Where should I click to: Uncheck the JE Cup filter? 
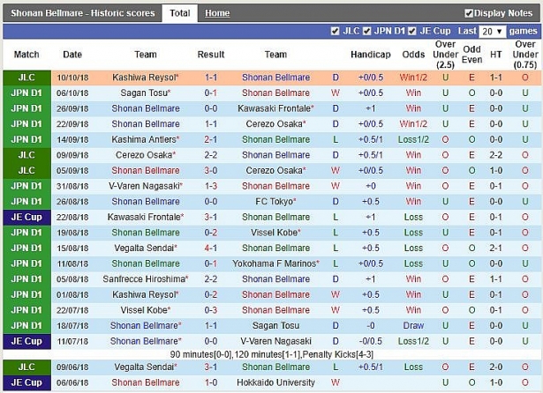click(x=411, y=32)
